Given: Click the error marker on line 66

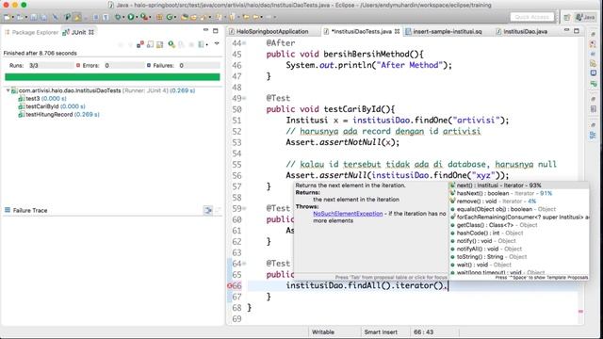Looking at the screenshot, I should 229,285.
